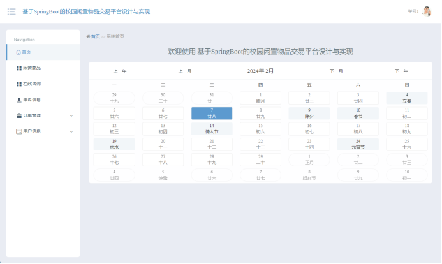
Task: Select date 10 春节
Action: (x=358, y=114)
